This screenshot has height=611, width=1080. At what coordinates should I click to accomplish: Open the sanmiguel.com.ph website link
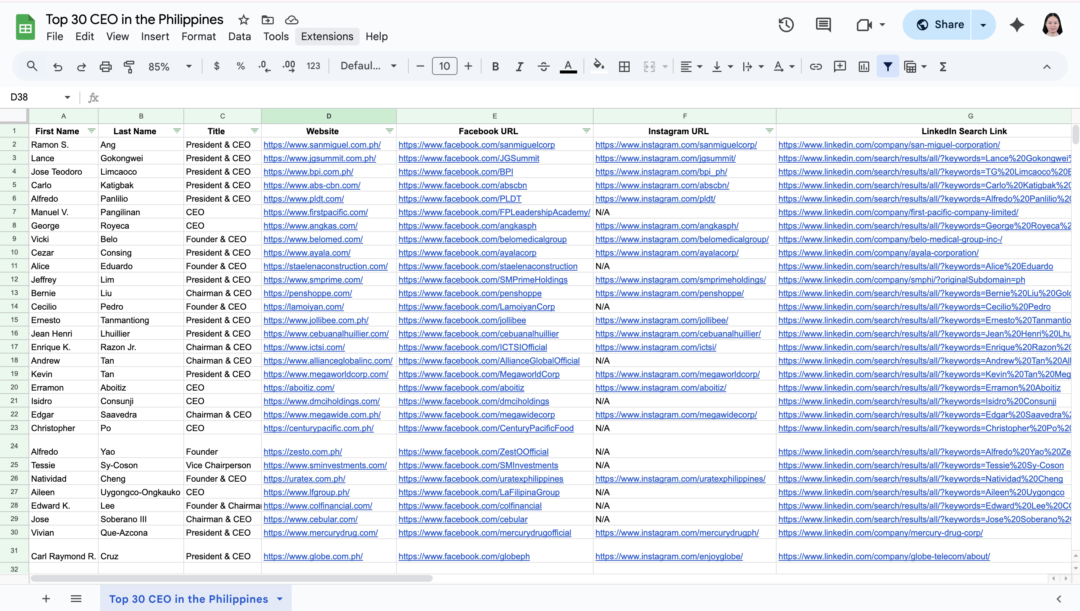pos(322,145)
